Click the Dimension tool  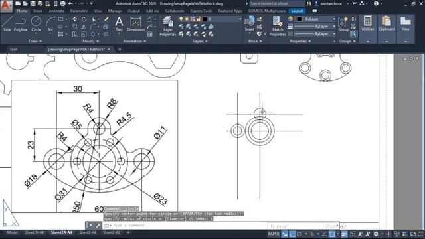(x=135, y=24)
